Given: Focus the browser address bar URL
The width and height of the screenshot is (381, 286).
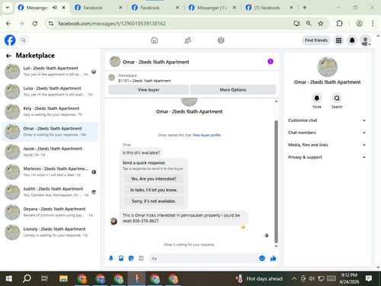Looking at the screenshot, I should coord(112,24).
